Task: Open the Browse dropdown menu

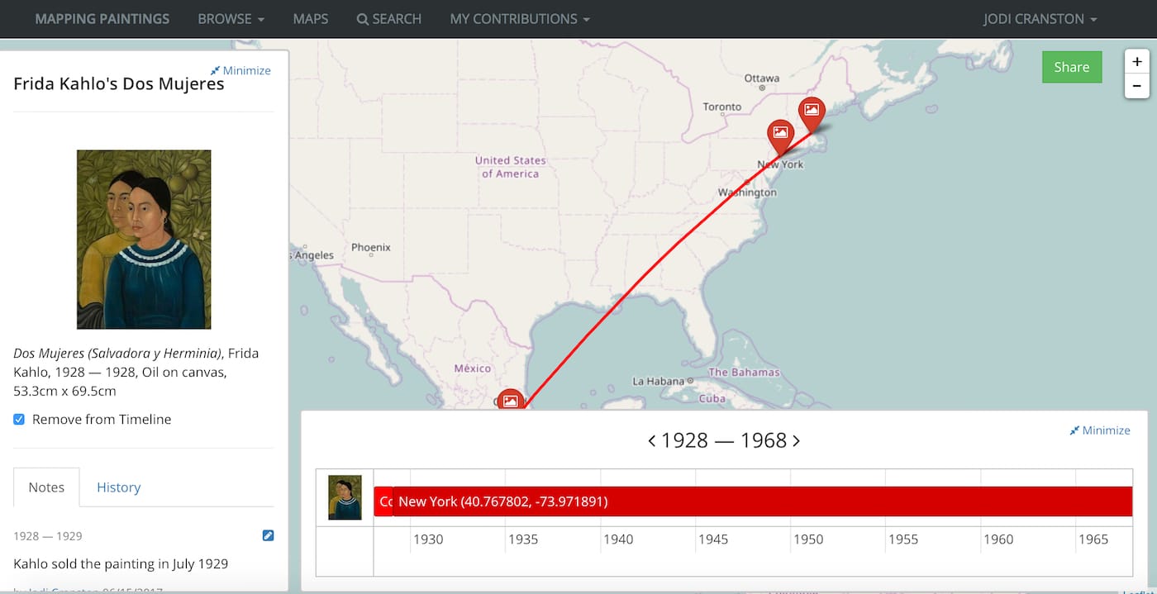Action: coord(231,18)
